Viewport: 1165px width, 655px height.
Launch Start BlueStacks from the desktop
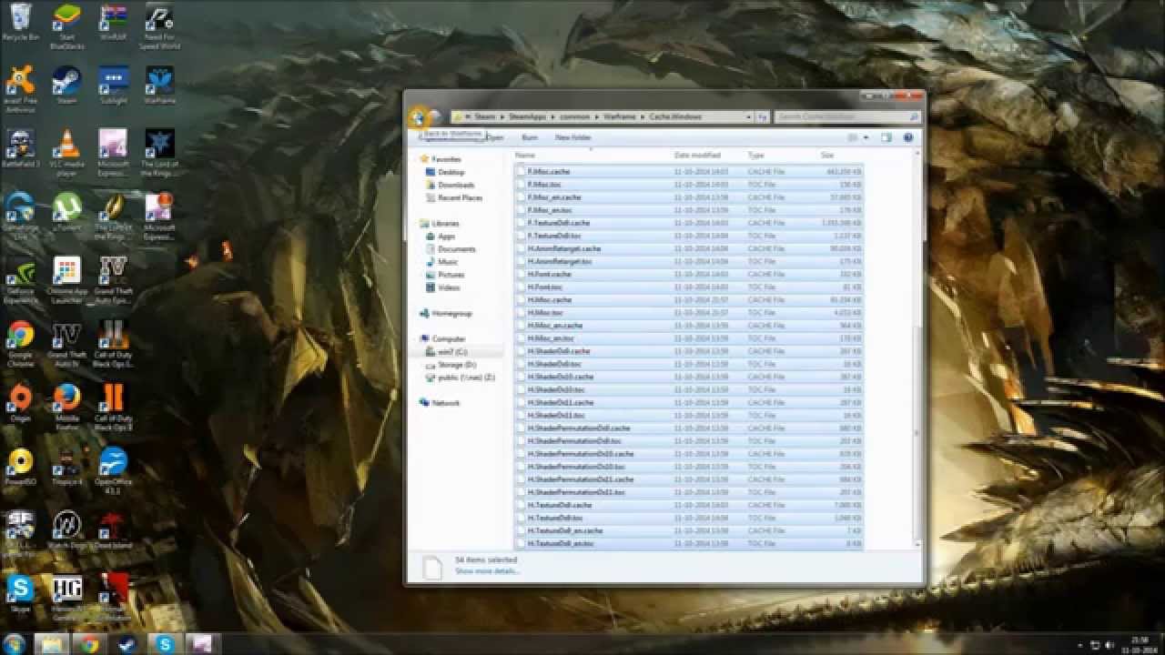(66, 26)
